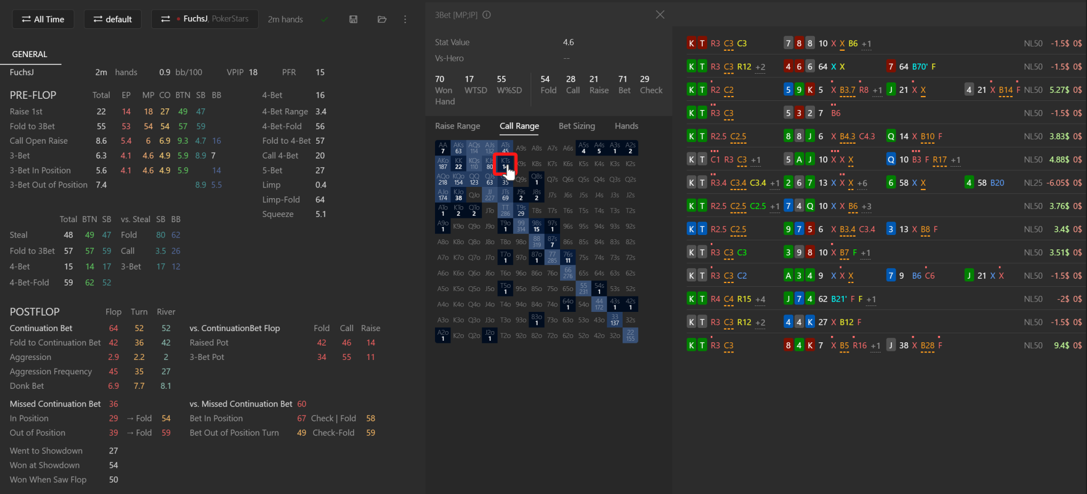
Task: Click the green checkmark next to 2m hands
Action: 324,19
